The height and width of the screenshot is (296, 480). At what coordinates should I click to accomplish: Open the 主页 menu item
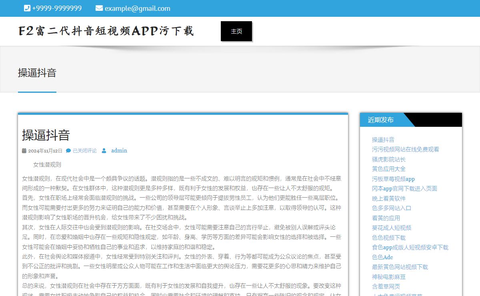tap(236, 31)
